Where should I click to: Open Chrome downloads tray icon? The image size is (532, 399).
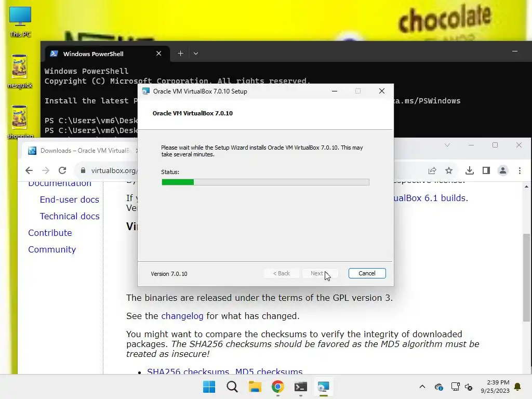pyautogui.click(x=470, y=170)
